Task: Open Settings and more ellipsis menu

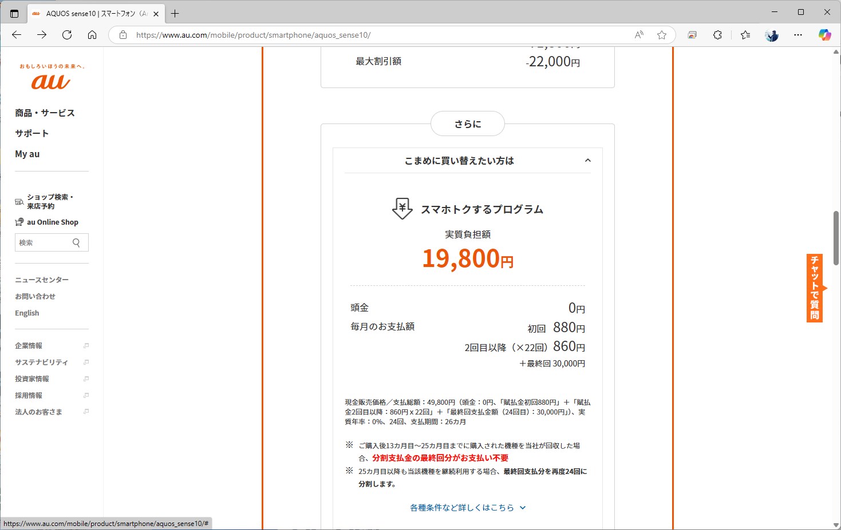Action: 798,35
